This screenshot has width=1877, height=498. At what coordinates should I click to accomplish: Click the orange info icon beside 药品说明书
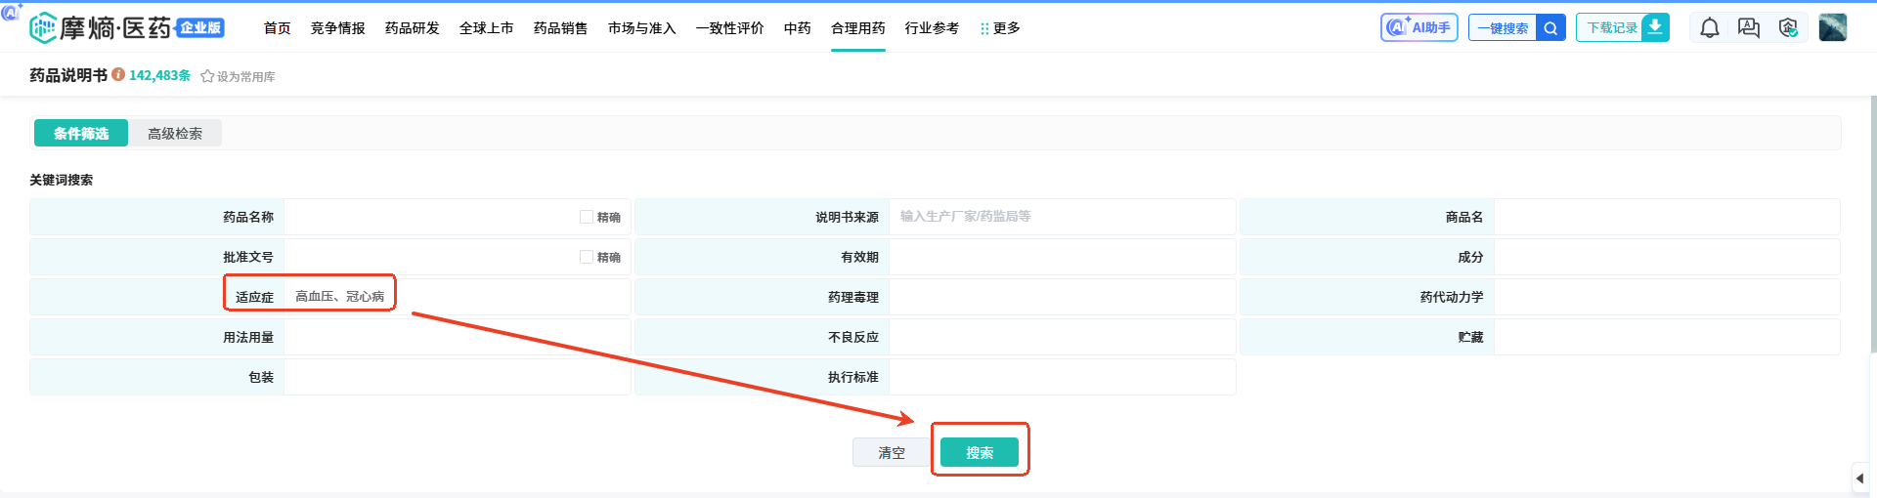(118, 75)
